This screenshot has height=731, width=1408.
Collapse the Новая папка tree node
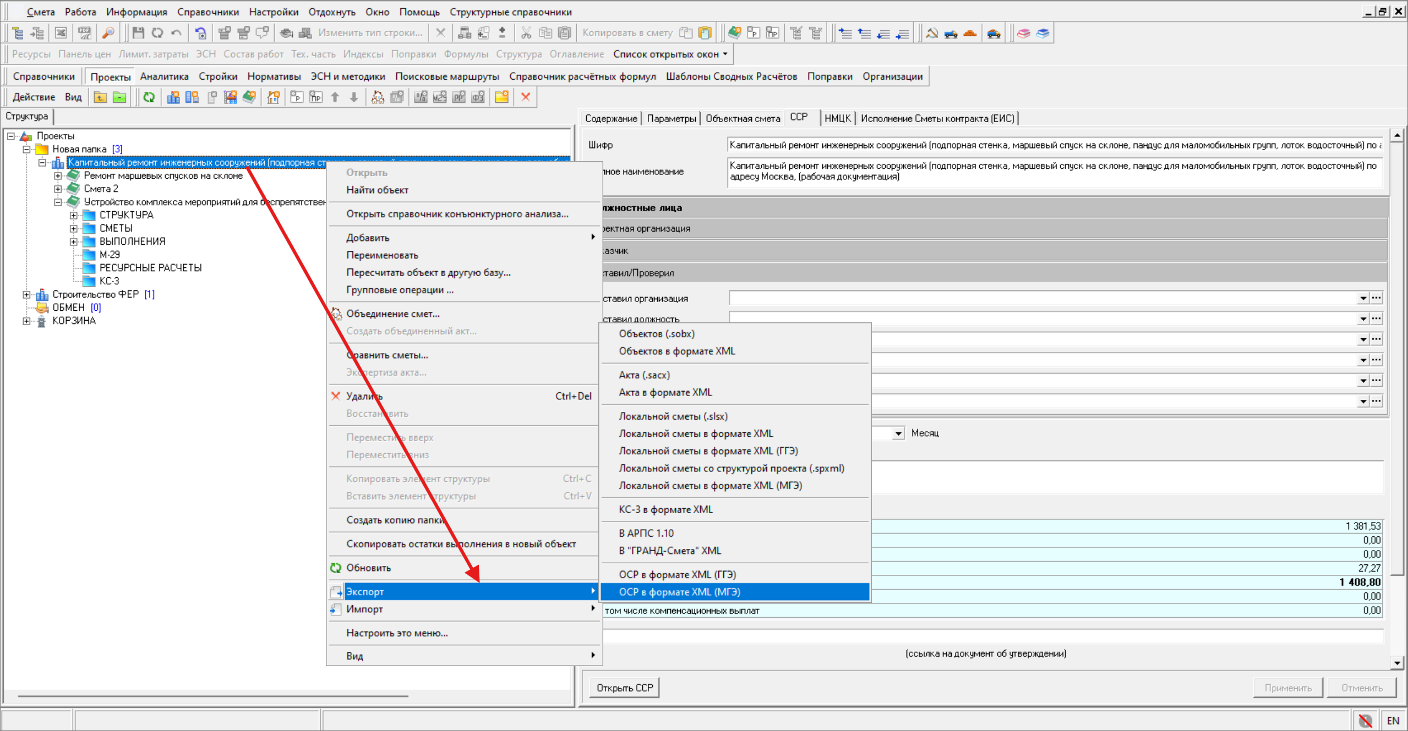coord(26,149)
